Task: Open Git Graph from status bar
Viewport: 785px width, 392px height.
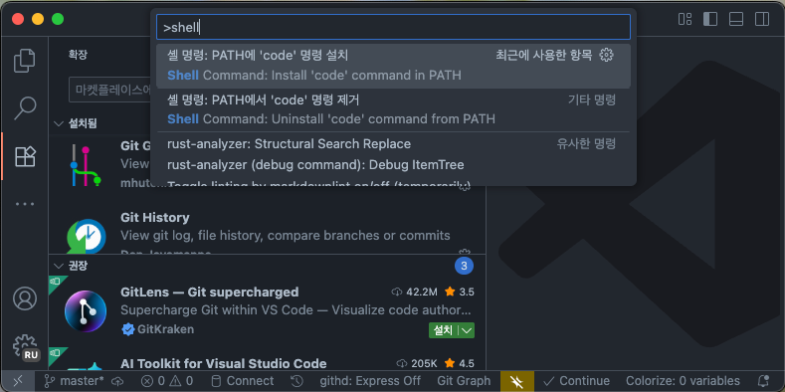Action: (464, 381)
